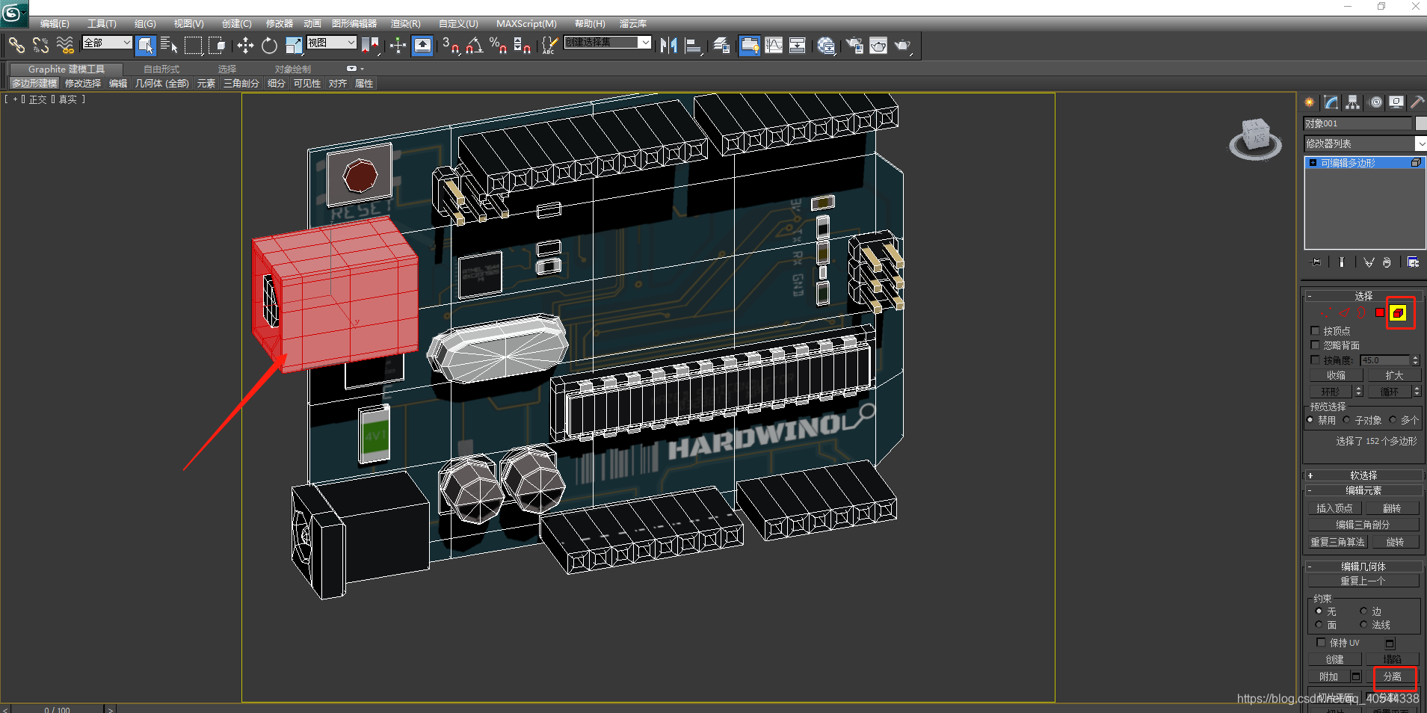Click the Edit Named Selection Sets icon
This screenshot has width=1427, height=713.
[x=549, y=46]
